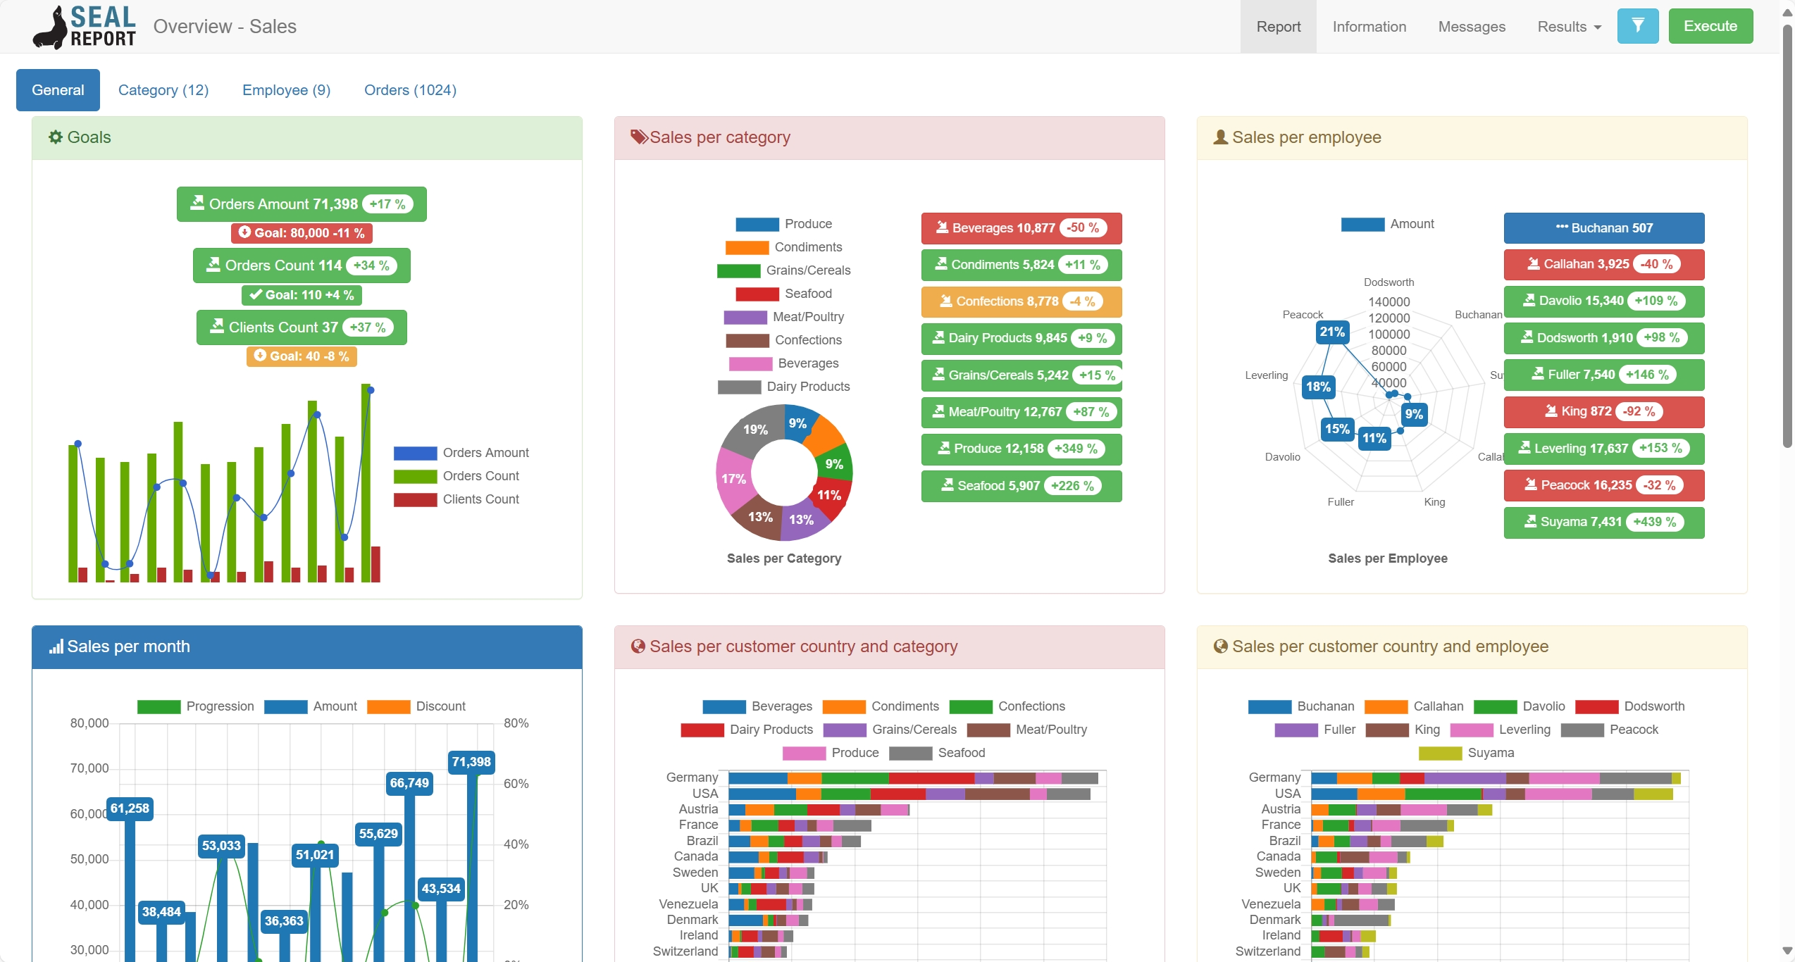Click the Sales per month chart icon
This screenshot has width=1795, height=962.
(x=56, y=646)
